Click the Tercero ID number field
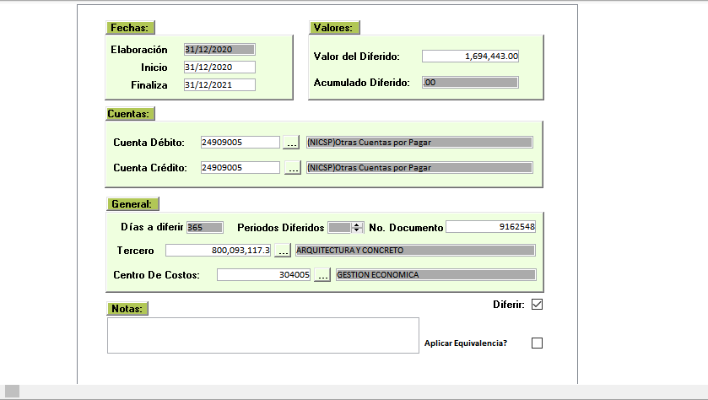Image resolution: width=708 pixels, height=400 pixels. click(x=219, y=251)
